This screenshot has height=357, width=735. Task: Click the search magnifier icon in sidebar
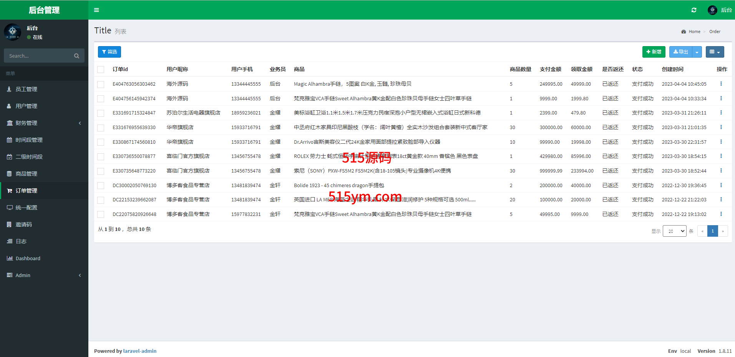pos(76,56)
